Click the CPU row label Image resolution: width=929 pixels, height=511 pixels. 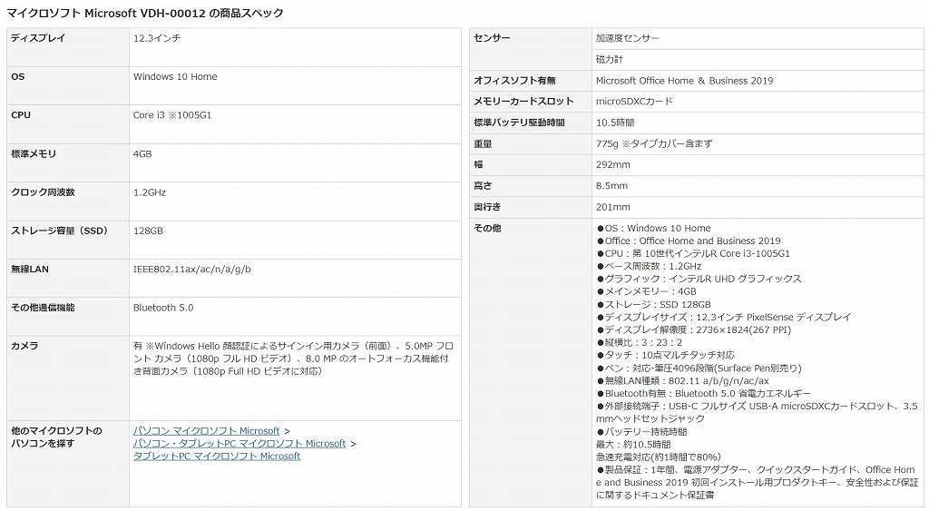tap(21, 115)
